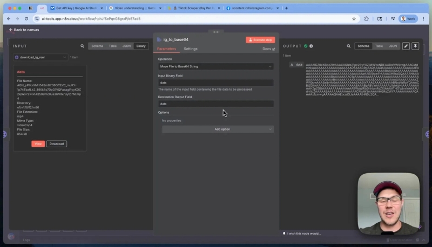Click the Mime Type value video/mp4
The width and height of the screenshot is (432, 247).
(25, 125)
